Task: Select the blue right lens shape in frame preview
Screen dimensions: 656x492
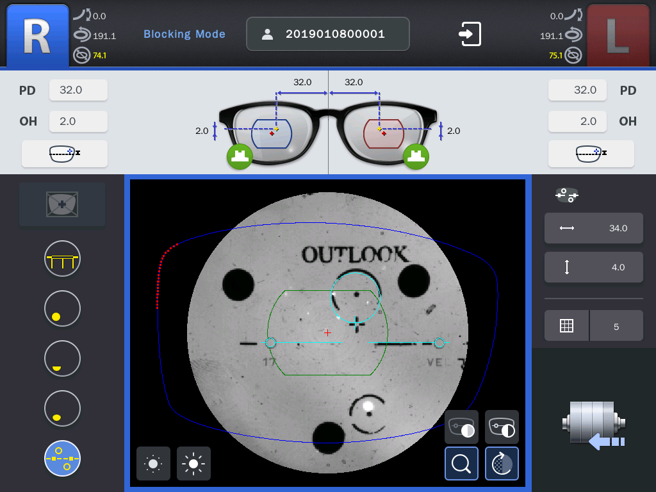Action: point(272,134)
